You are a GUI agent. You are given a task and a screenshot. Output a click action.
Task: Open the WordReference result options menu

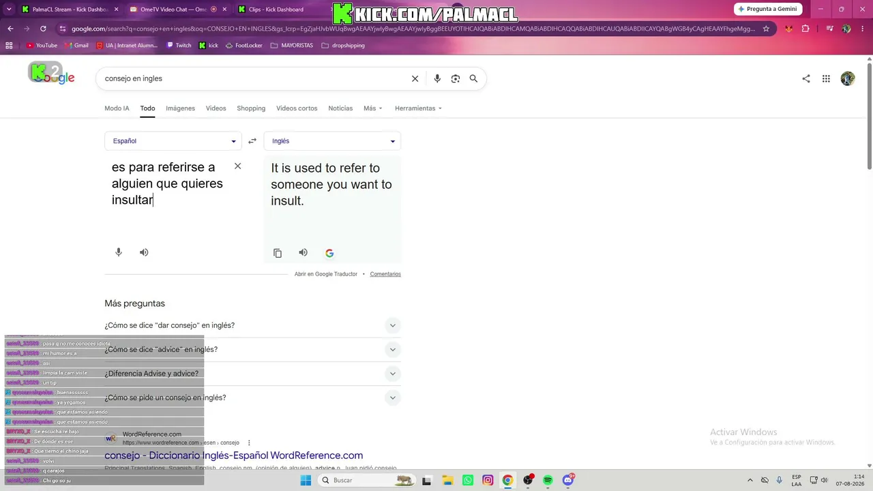(x=249, y=443)
